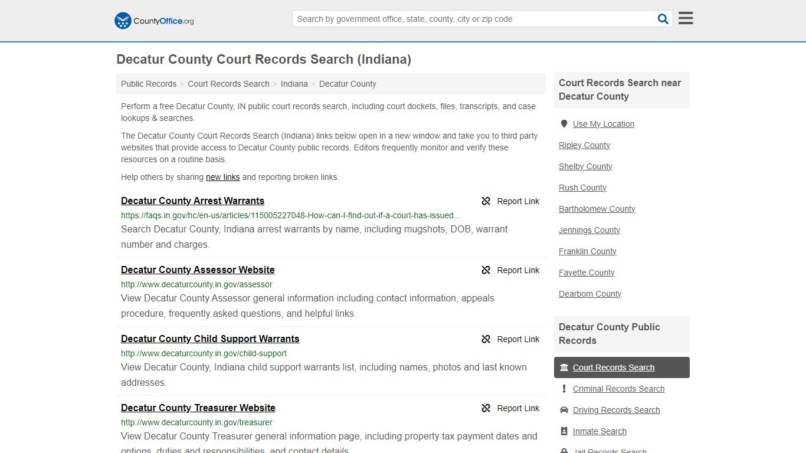Click the inmate icon beside Inmate Search
Screen dimensions: 806x453
pos(564,431)
